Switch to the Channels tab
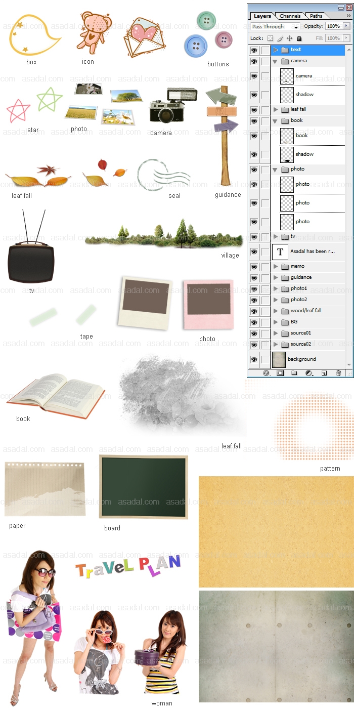 [290, 16]
